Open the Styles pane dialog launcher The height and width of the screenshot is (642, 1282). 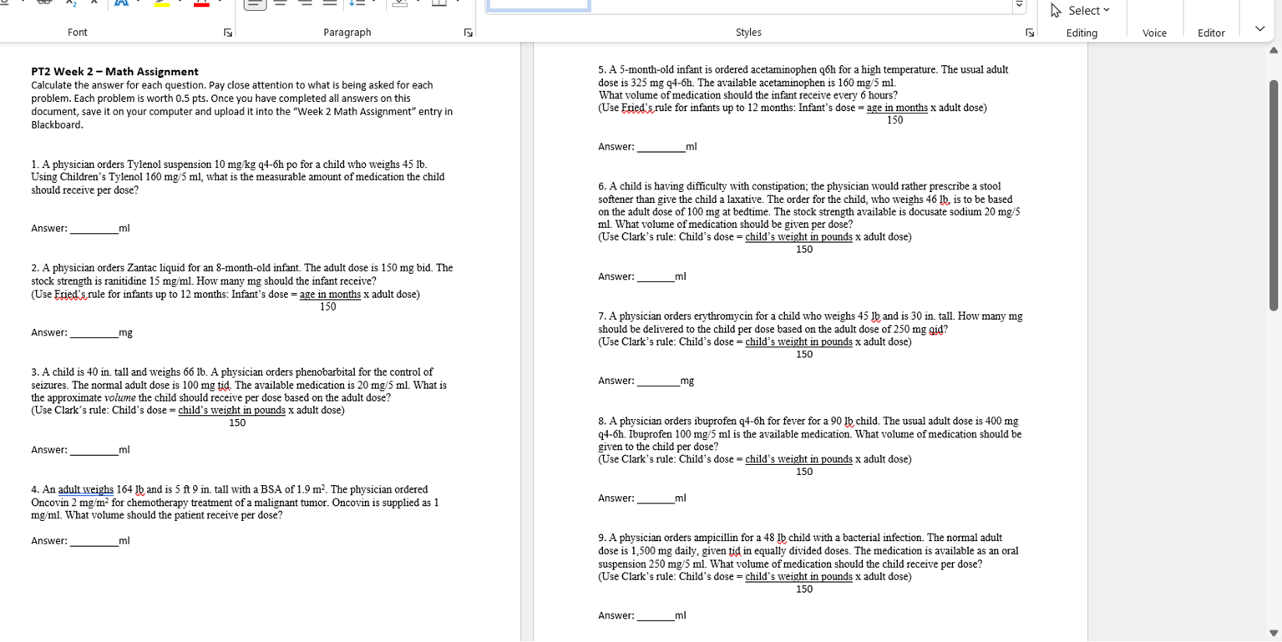pyautogui.click(x=1030, y=33)
